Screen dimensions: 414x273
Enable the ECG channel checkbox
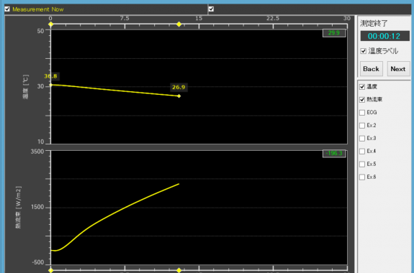(362, 113)
